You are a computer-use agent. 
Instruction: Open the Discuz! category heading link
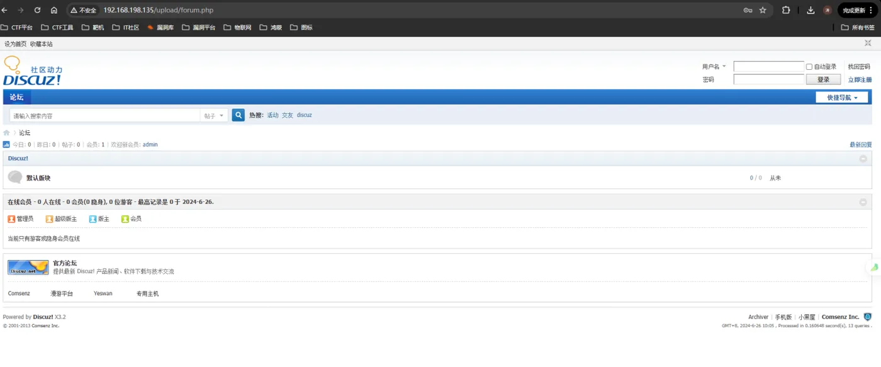point(18,159)
